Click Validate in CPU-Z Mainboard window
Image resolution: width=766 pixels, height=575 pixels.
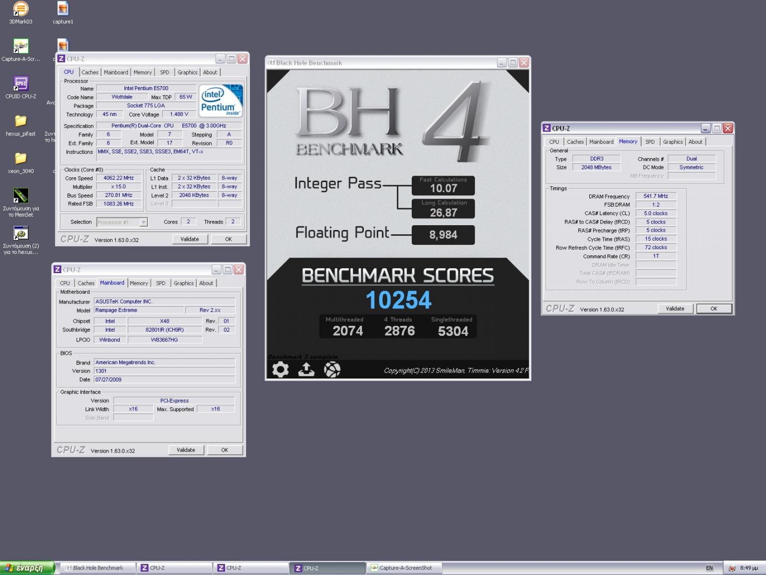(186, 450)
